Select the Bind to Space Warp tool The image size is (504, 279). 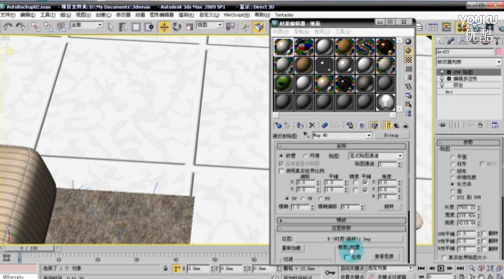(61, 27)
